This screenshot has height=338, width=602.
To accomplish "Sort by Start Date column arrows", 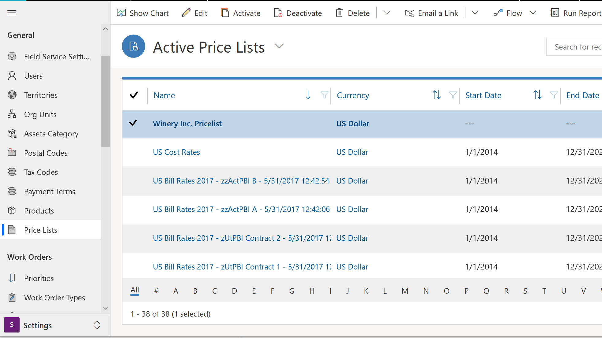I will (537, 95).
